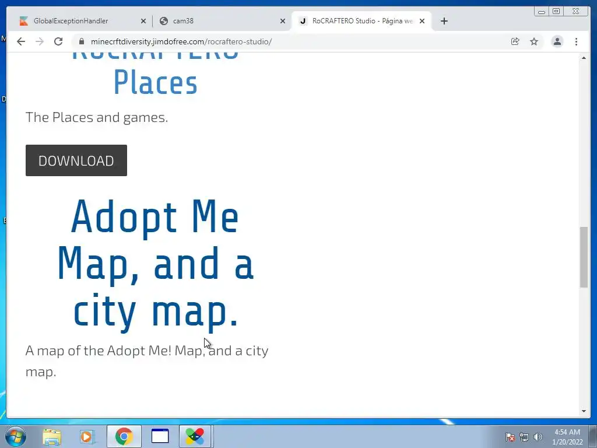Click the DOWNLOAD button
Screen dimensions: 597x448
(76, 160)
